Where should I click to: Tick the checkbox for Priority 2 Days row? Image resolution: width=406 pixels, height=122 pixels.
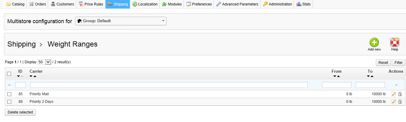coord(9,102)
